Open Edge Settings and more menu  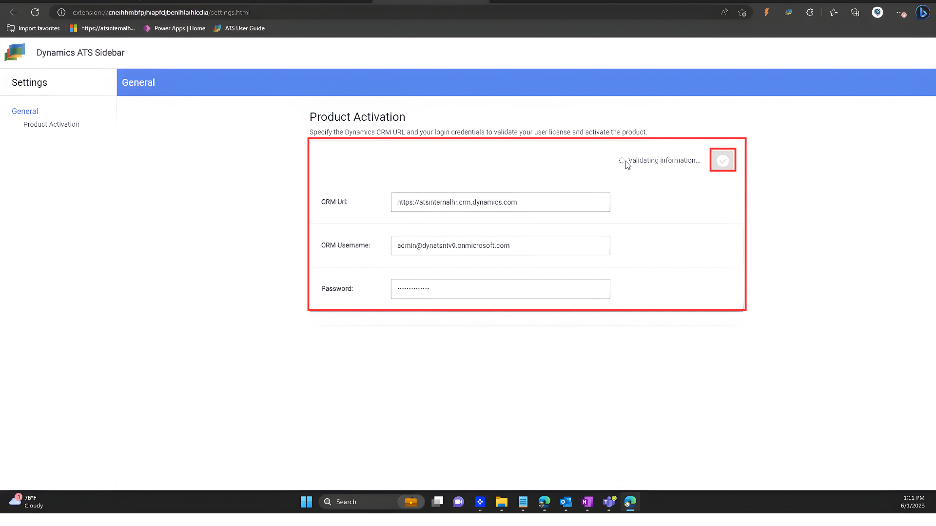click(900, 12)
